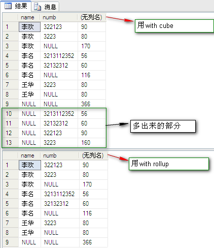Screen dimensions: 214x248
Task: Click 3213112352 in cube grid row 4
Action: pos(59,56)
